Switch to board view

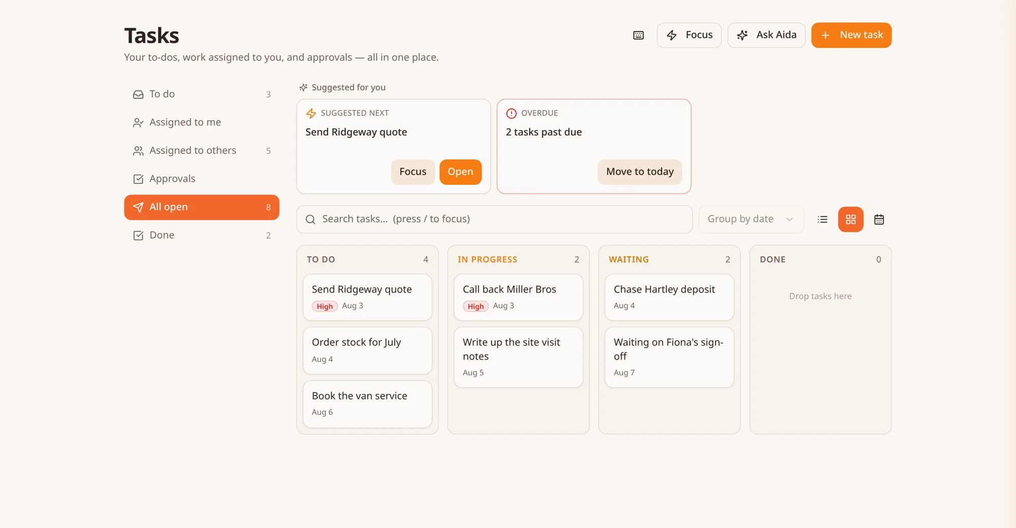pyautogui.click(x=851, y=219)
